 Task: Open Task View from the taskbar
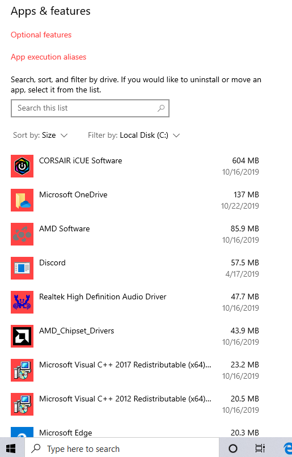click(x=260, y=448)
